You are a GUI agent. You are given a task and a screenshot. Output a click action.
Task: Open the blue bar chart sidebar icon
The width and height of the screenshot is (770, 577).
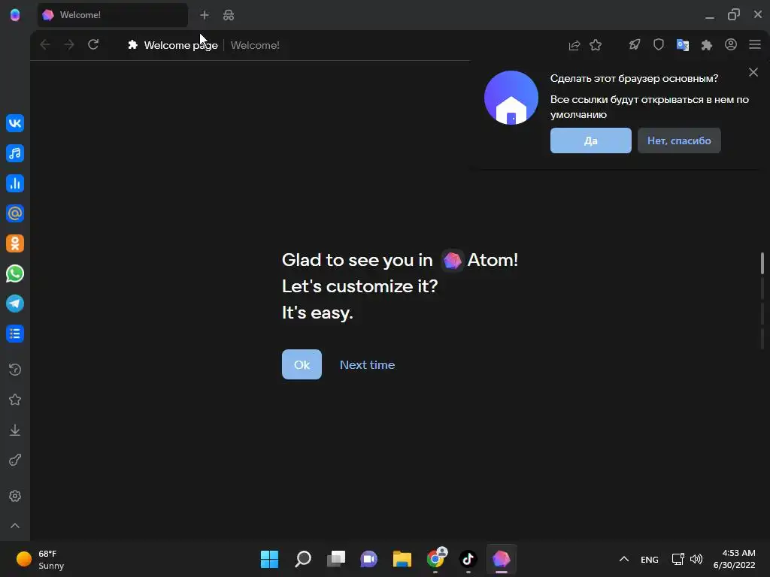pos(15,183)
